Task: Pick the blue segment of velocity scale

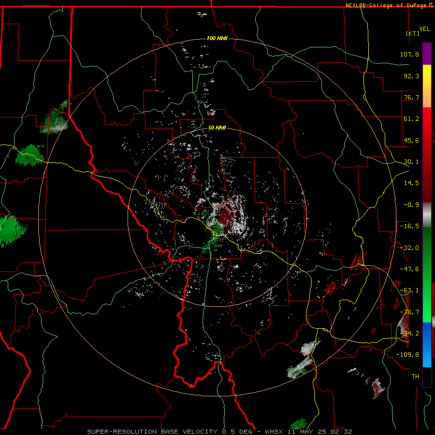Action: point(427,345)
